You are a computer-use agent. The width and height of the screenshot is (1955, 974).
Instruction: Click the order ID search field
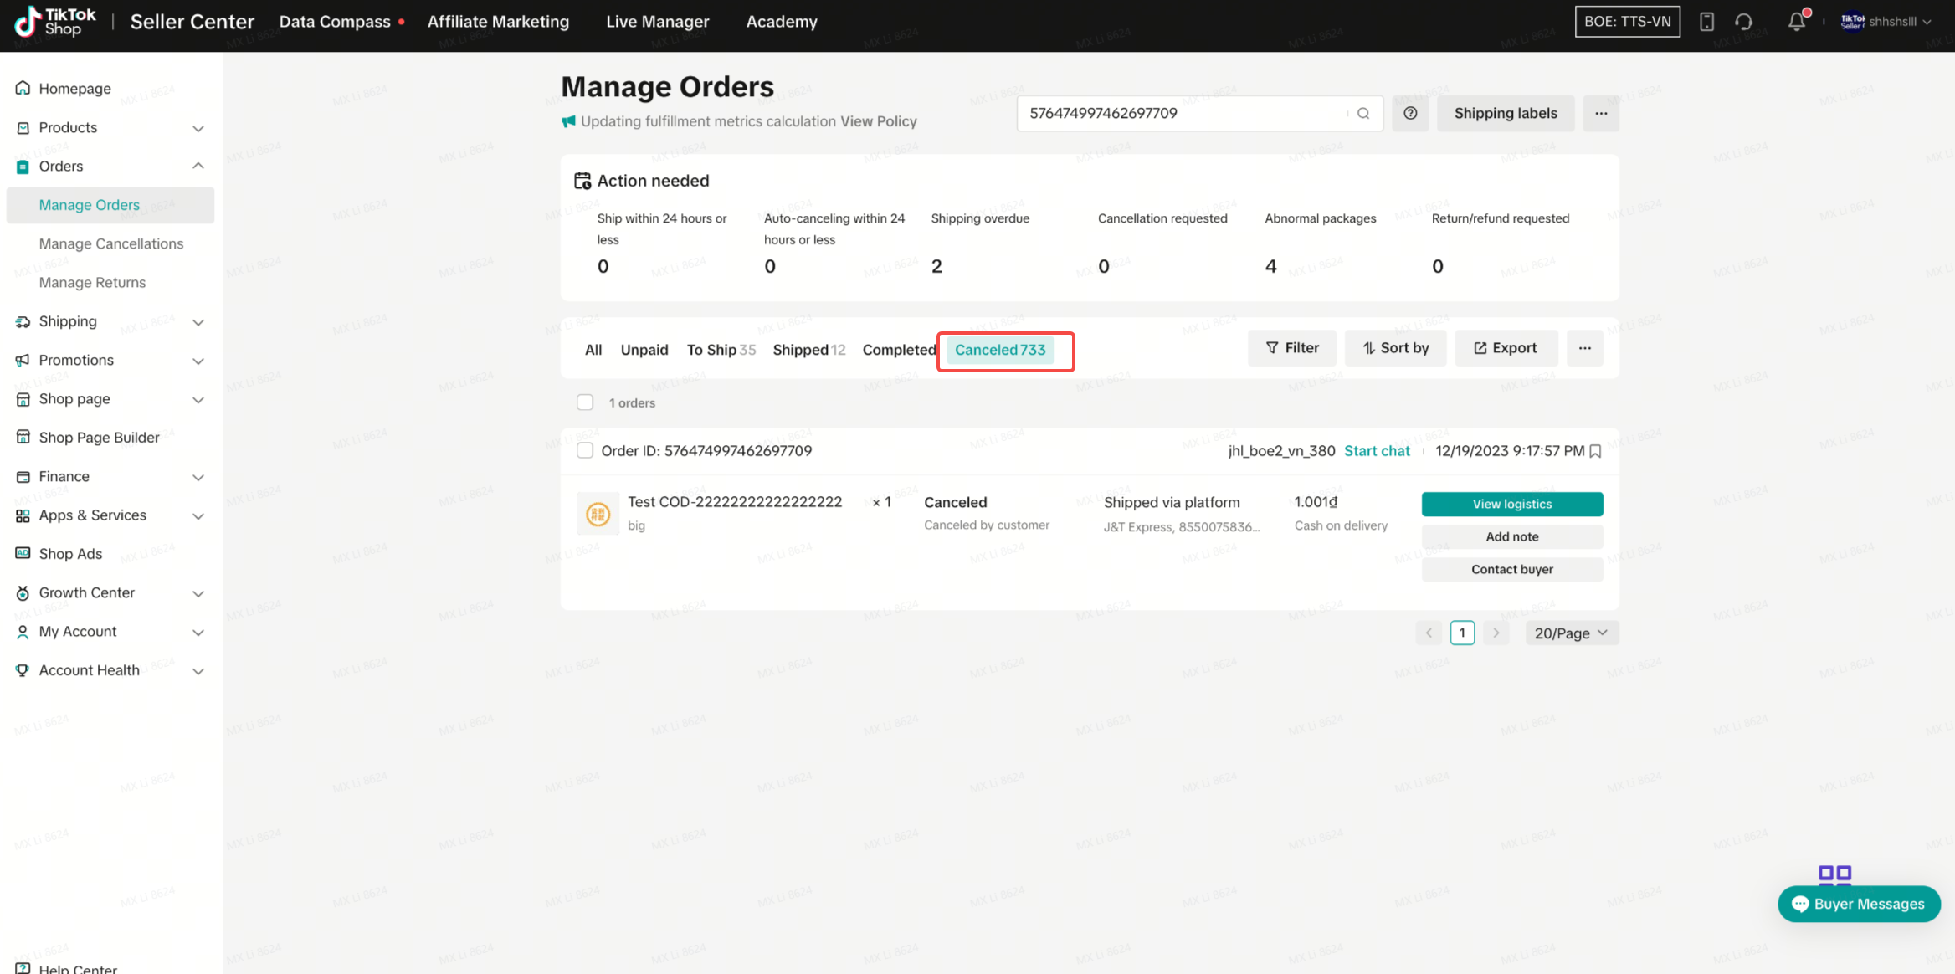(x=1180, y=113)
